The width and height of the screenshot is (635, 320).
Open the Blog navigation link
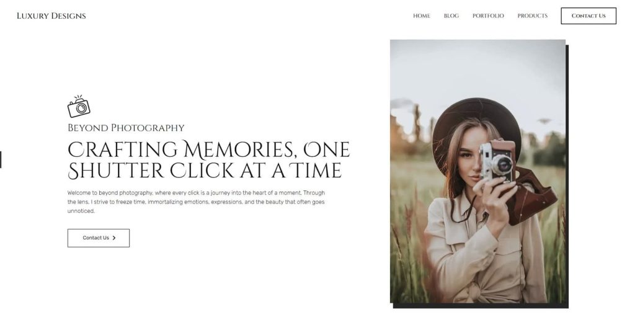tap(451, 16)
